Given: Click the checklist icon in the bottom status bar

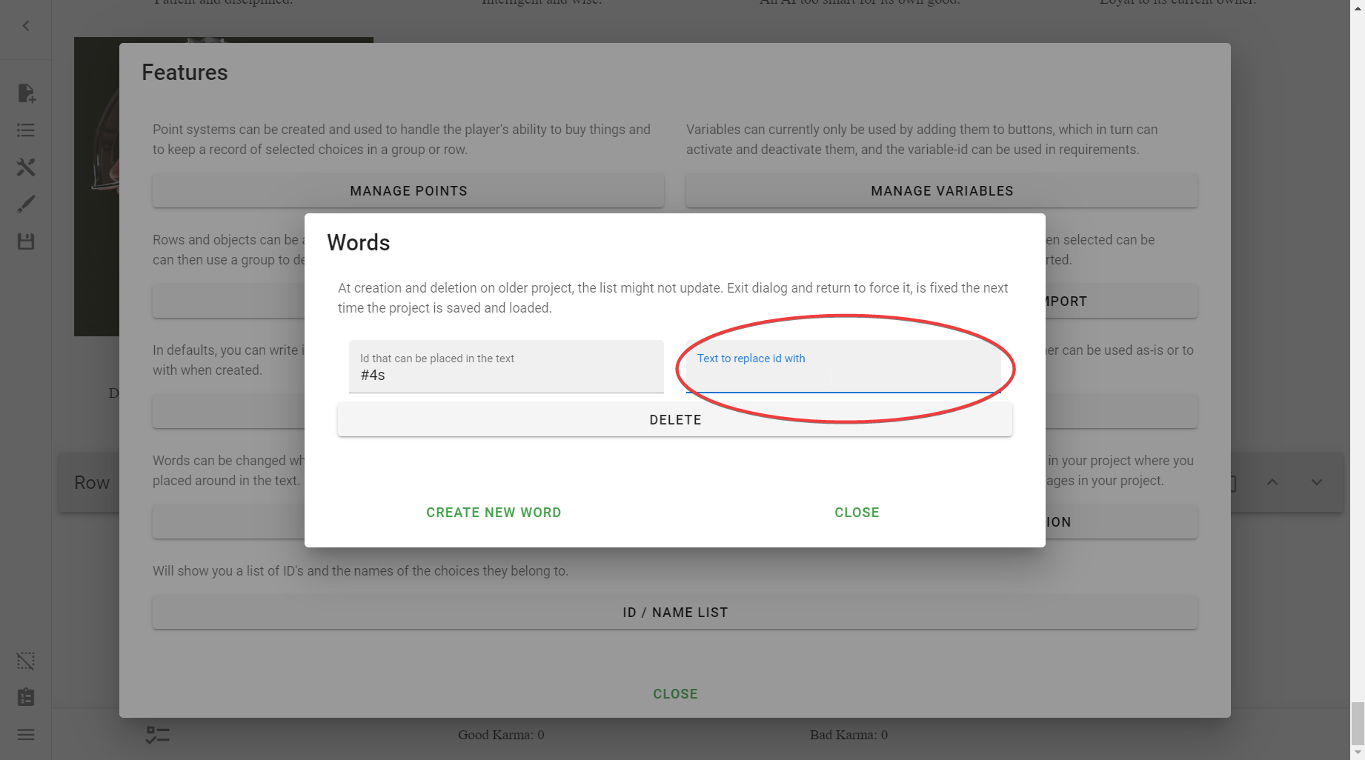Looking at the screenshot, I should click(x=157, y=734).
